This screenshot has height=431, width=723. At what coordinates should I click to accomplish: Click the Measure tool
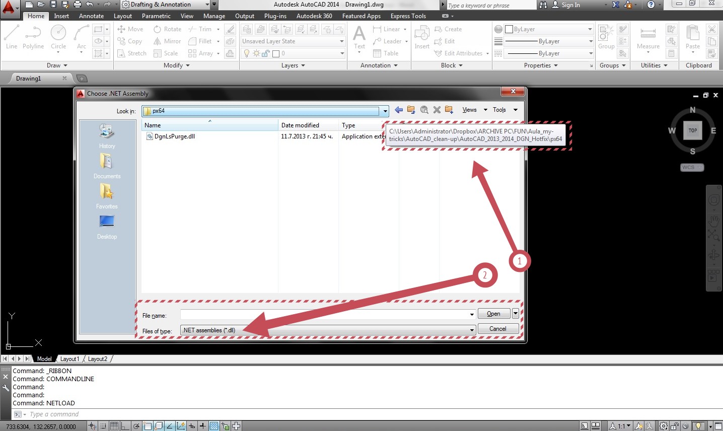tap(648, 38)
